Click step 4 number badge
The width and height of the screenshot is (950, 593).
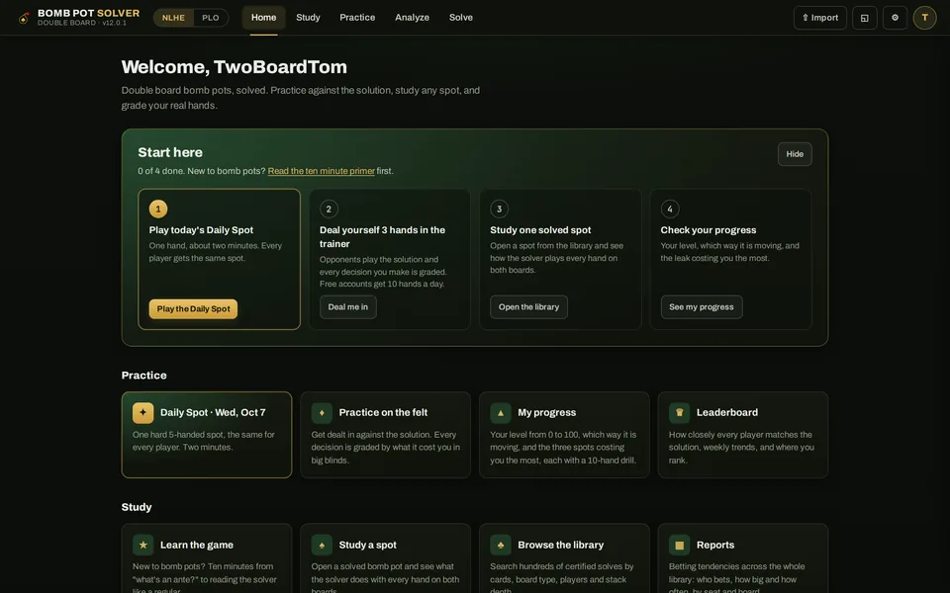click(x=670, y=209)
